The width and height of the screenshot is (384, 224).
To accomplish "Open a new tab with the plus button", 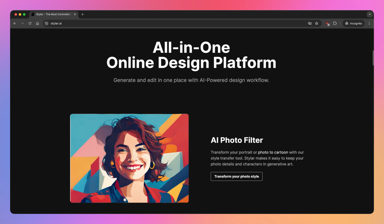I will click(82, 14).
